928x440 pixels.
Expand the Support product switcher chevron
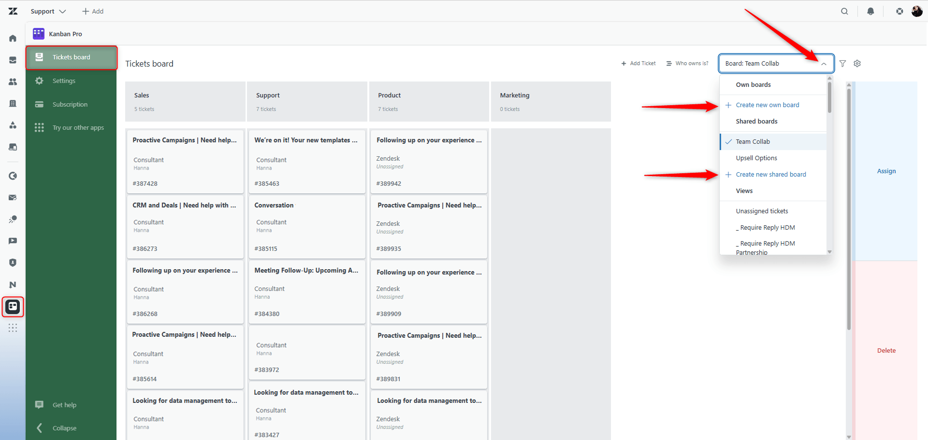[x=62, y=11]
